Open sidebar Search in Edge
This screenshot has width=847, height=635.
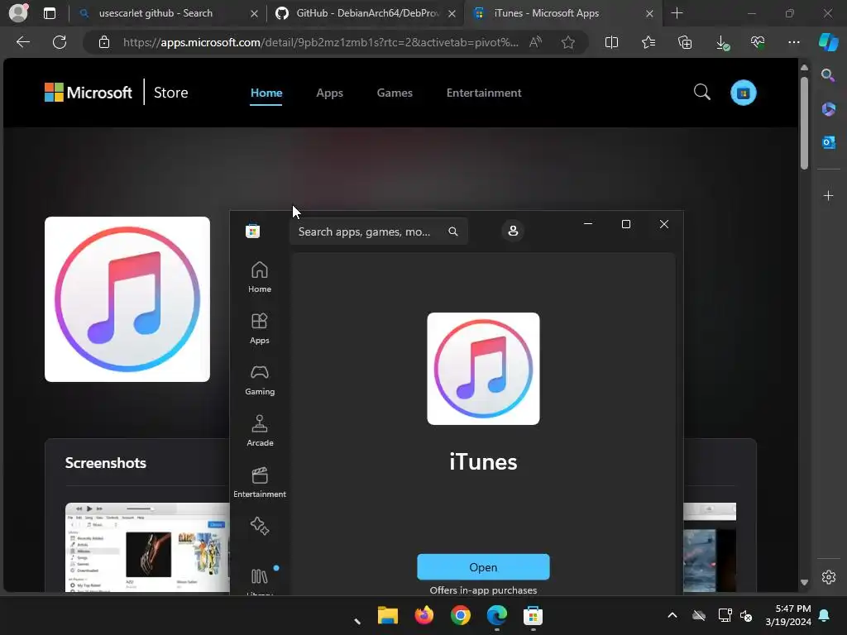(828, 75)
